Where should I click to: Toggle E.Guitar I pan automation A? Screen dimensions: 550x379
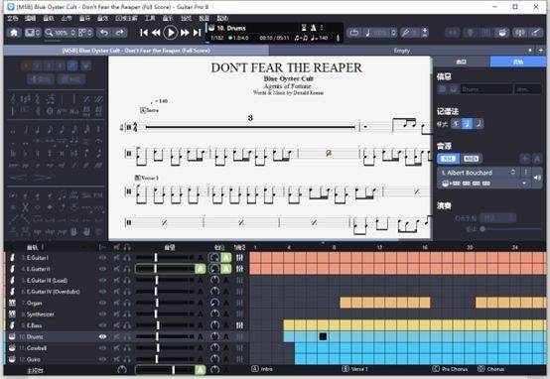[x=226, y=258]
